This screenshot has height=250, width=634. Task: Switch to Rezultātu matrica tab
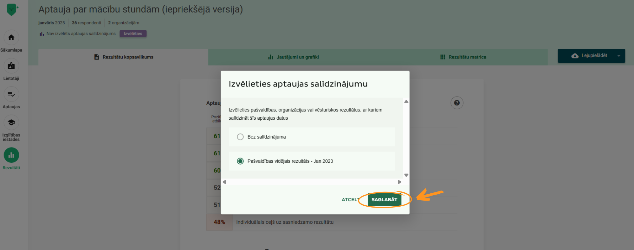click(x=463, y=57)
